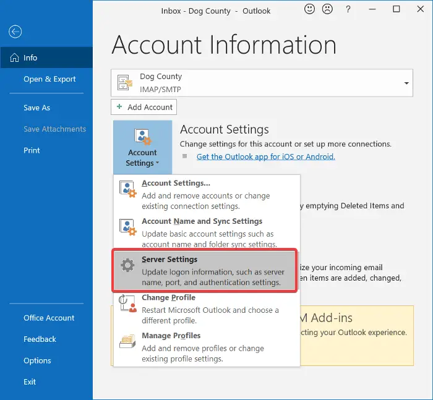Click the back arrow icon
The width and height of the screenshot is (433, 400).
click(x=15, y=32)
